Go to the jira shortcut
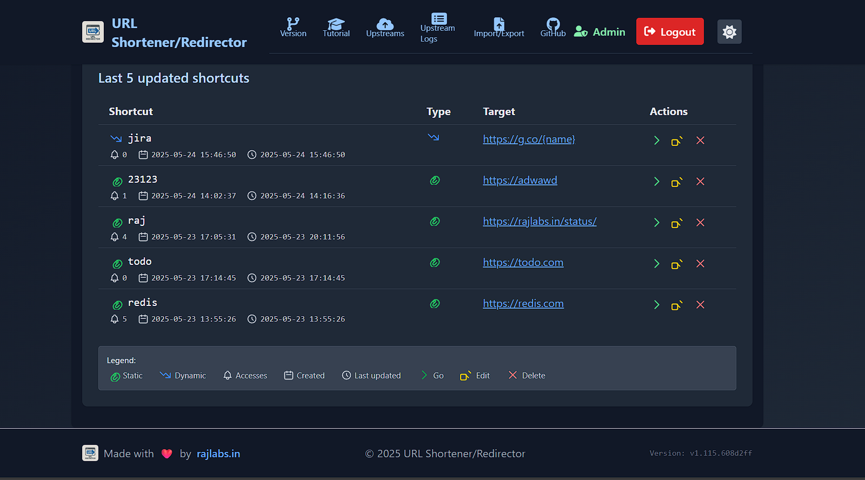Screen dimensions: 865x480 pos(657,141)
